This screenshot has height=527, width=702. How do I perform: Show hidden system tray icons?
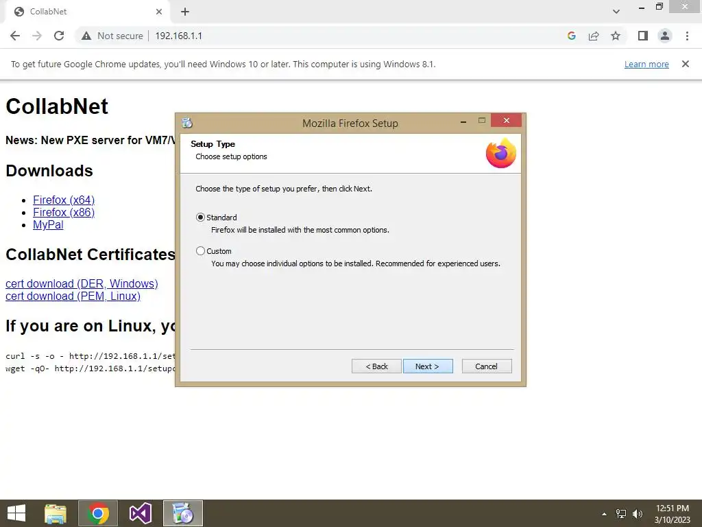[604, 513]
